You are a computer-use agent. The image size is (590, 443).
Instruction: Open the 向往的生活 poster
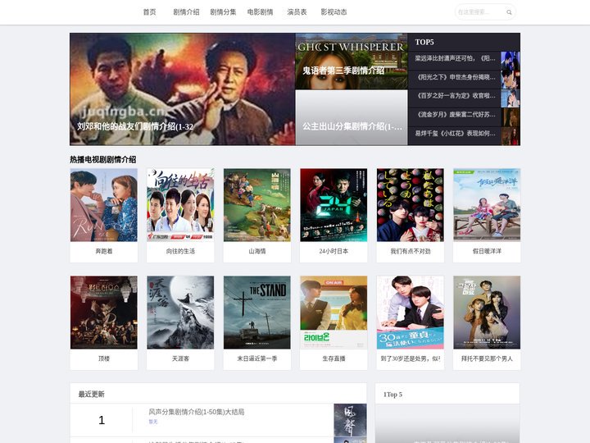180,205
